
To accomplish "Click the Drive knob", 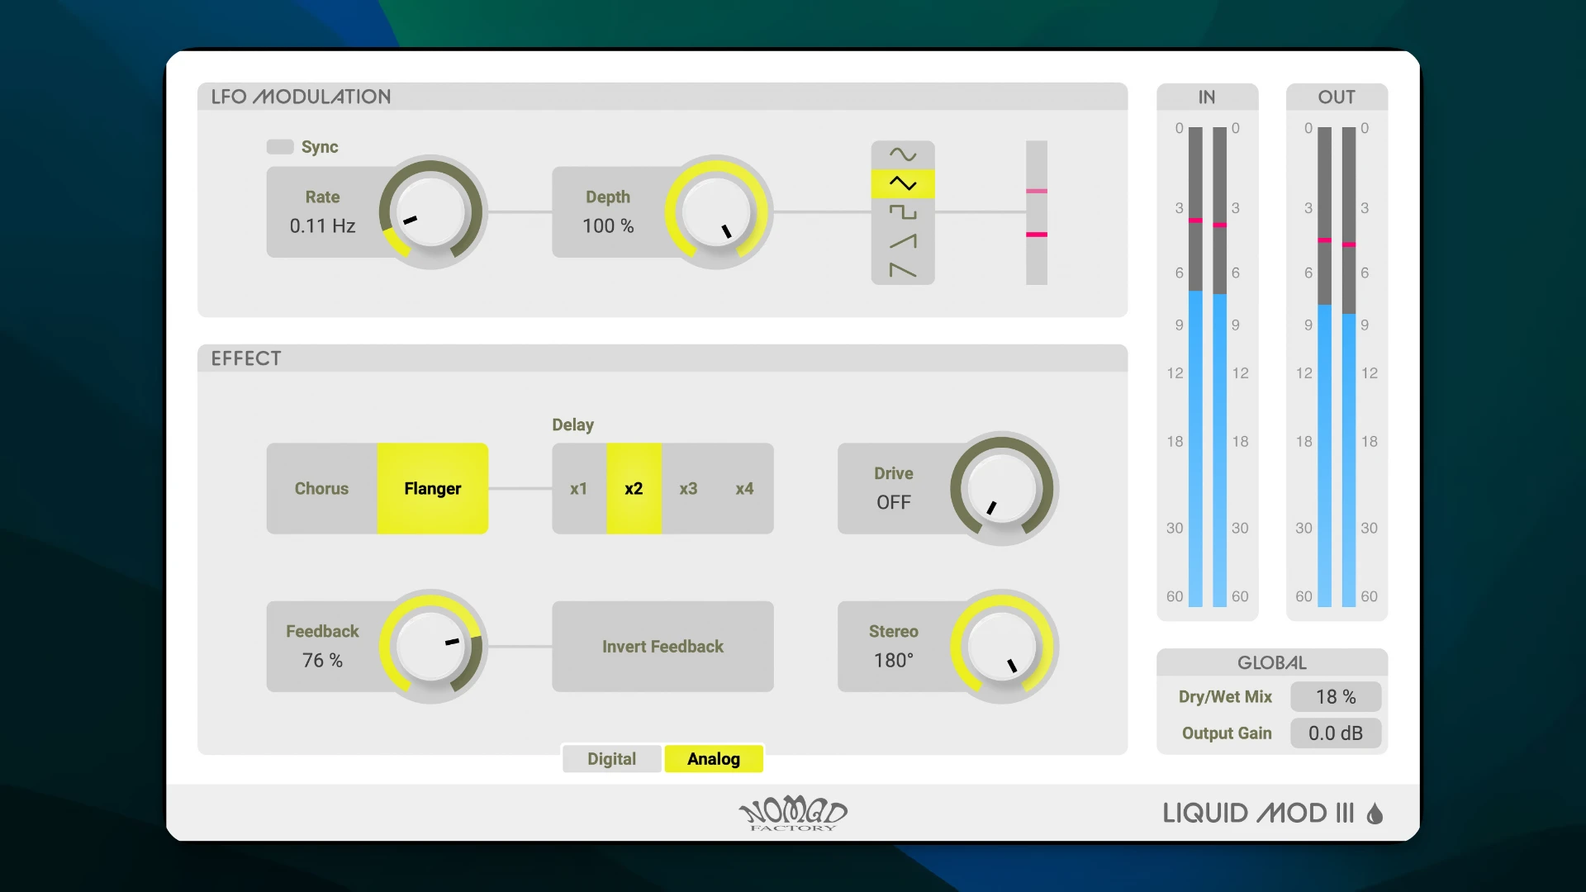I will (x=1002, y=488).
